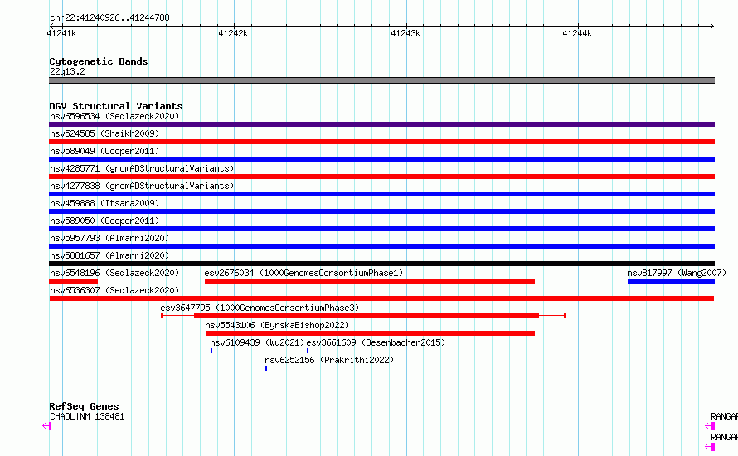Open nsv6548196 (Sedlazeck2020) label
Viewport: 738px width, 456px height.
[114, 273]
